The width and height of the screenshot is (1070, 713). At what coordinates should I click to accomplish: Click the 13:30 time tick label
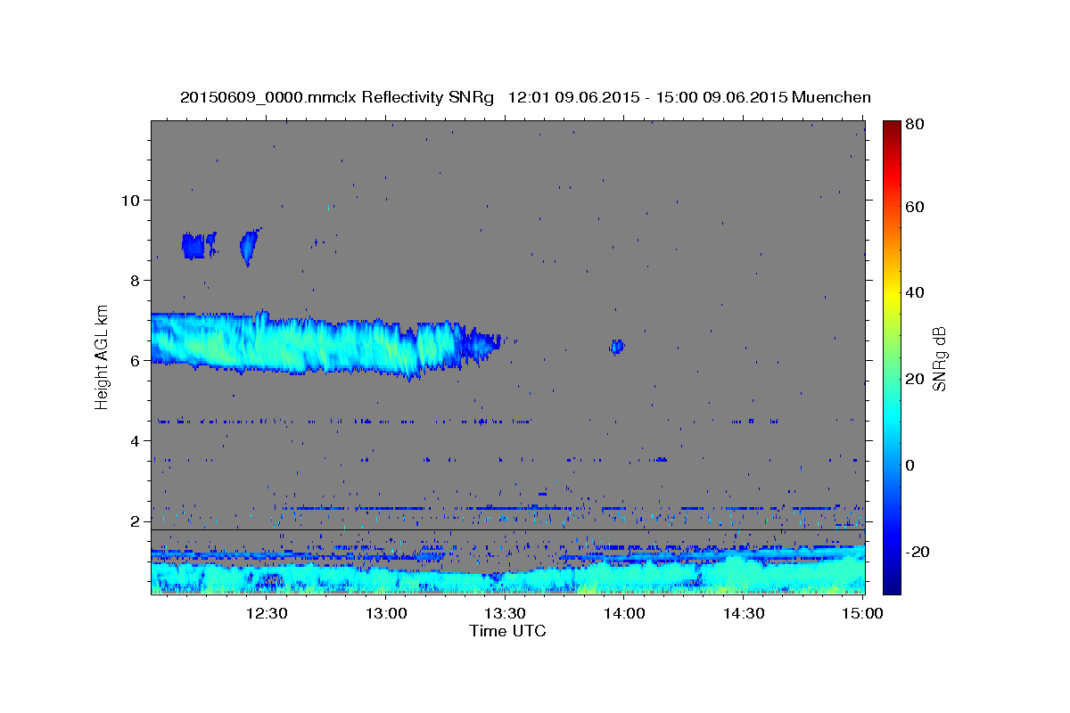505,613
